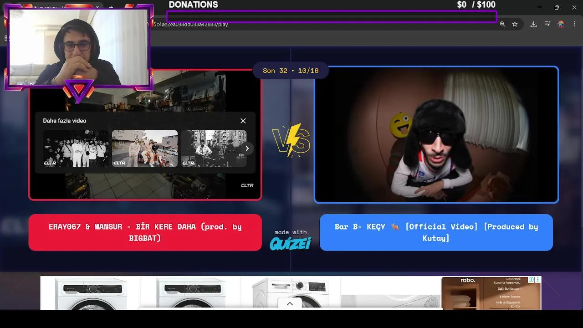
Task: Open the third suggested video thumbnail with bikes
Action: (x=214, y=149)
